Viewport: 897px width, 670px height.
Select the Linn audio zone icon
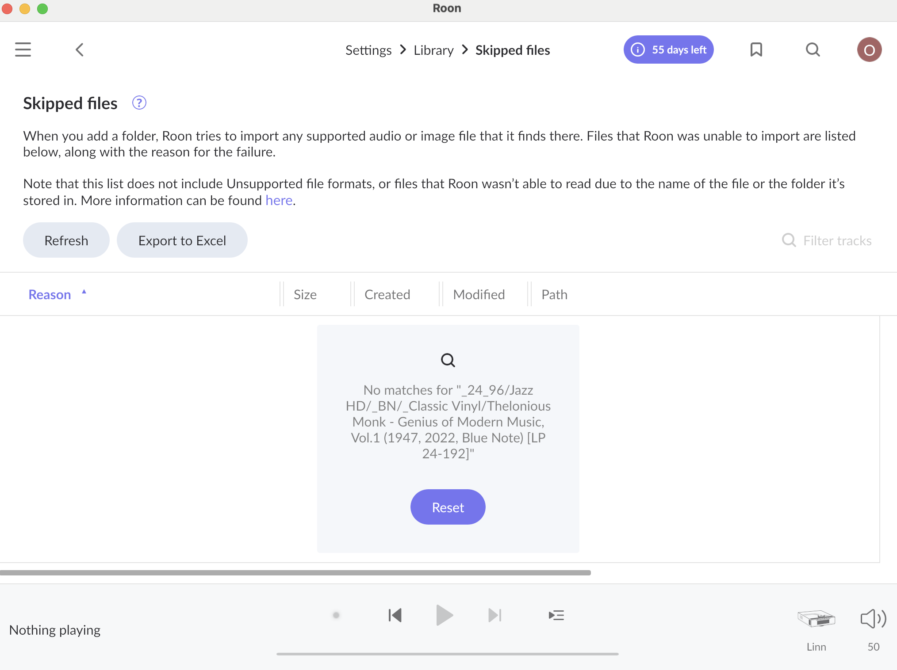(x=816, y=619)
